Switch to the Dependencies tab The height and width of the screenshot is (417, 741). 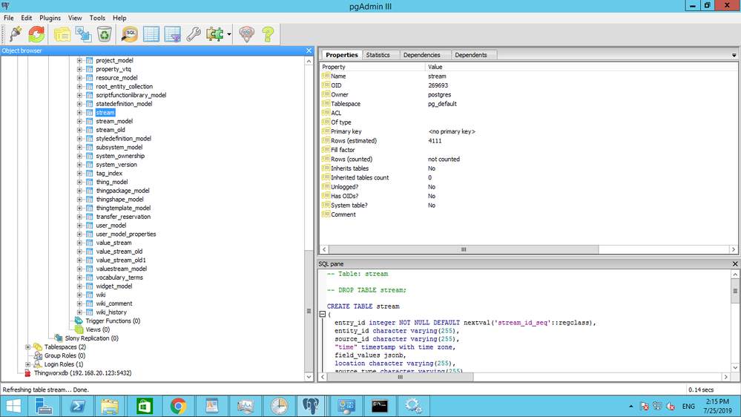tap(421, 55)
